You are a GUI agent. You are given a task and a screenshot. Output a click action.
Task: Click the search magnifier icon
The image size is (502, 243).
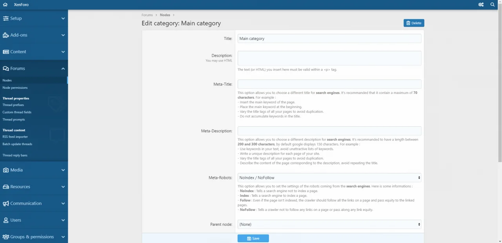click(x=493, y=5)
